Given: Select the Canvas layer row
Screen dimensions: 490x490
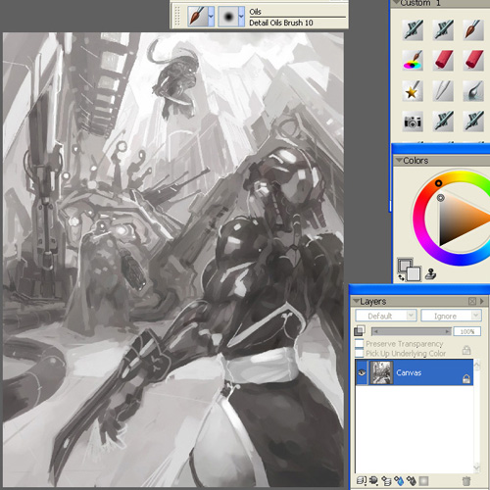Looking at the screenshot, I should pos(415,372).
